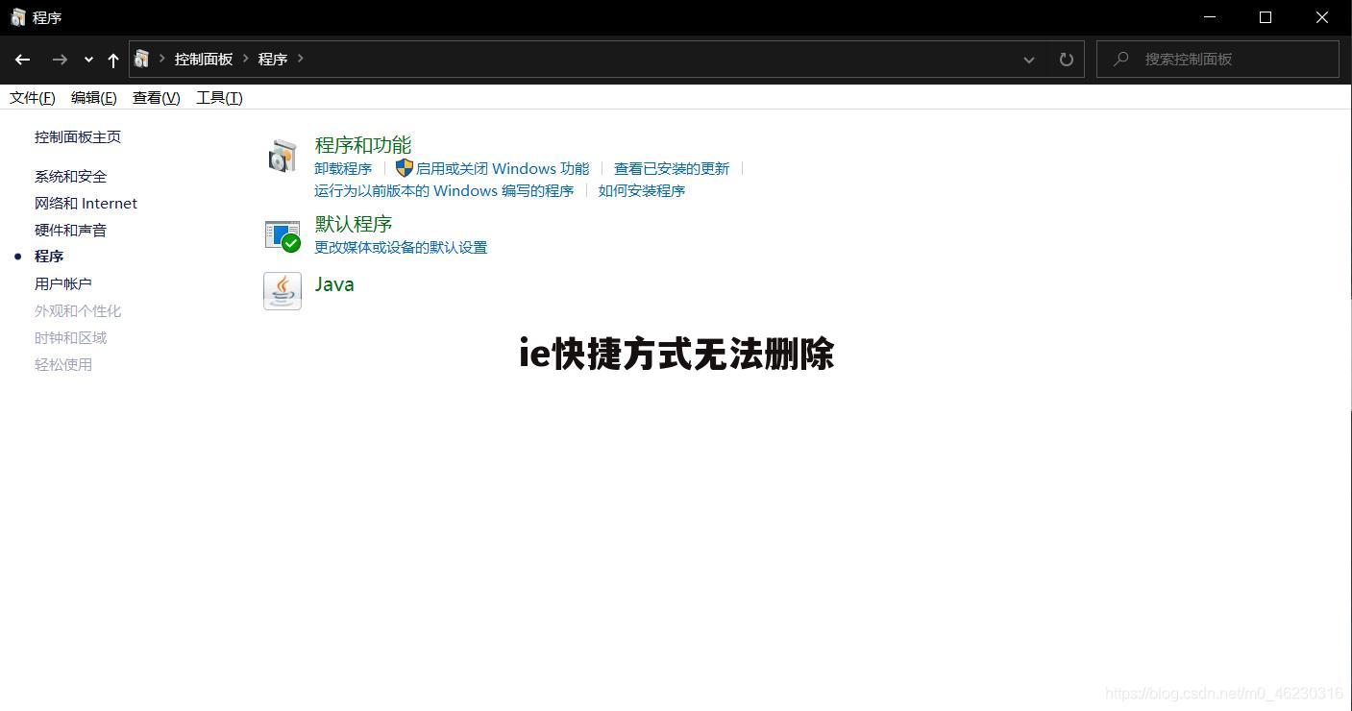
Task: Open 默认程序 heading
Action: tap(354, 224)
